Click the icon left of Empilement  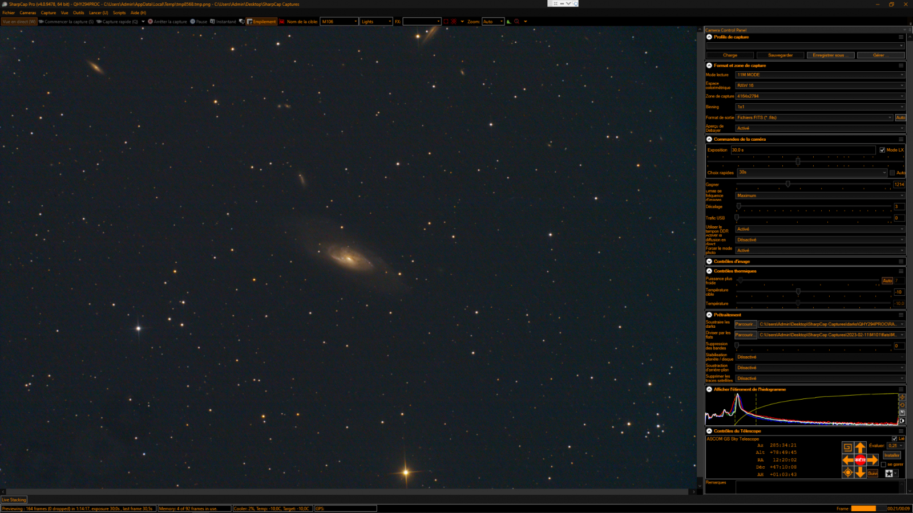click(242, 22)
